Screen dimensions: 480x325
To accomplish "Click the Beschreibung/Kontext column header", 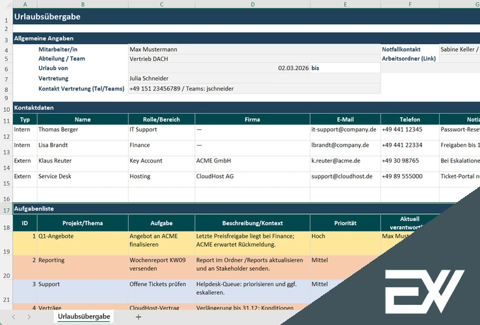I will click(252, 223).
